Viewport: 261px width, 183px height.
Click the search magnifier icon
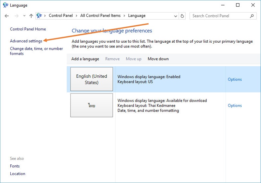tap(252, 16)
